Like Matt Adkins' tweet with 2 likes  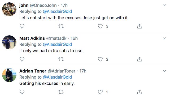pyautogui.click(x=100, y=59)
